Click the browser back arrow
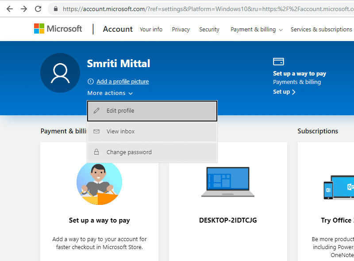This screenshot has width=354, height=261. (10, 9)
